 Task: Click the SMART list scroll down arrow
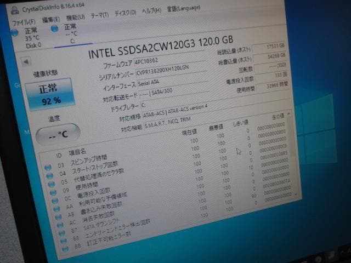(x=296, y=195)
